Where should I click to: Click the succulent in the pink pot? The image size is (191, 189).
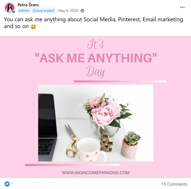[x=131, y=144]
